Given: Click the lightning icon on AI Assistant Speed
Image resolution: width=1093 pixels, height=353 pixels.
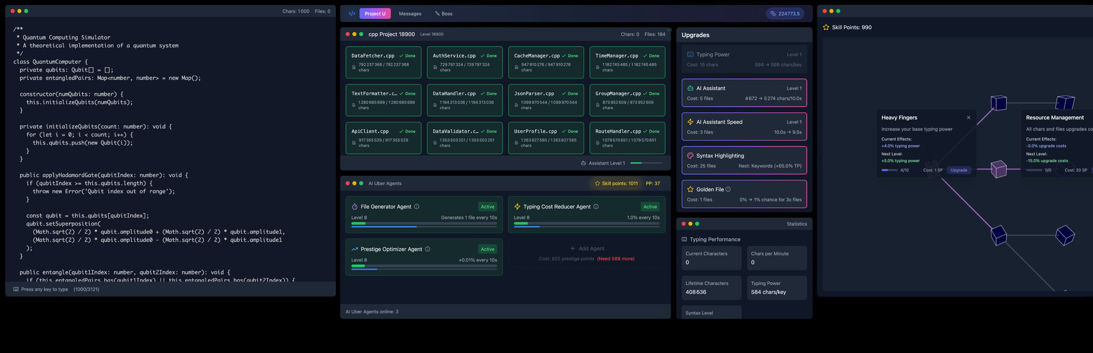Looking at the screenshot, I should pos(690,122).
